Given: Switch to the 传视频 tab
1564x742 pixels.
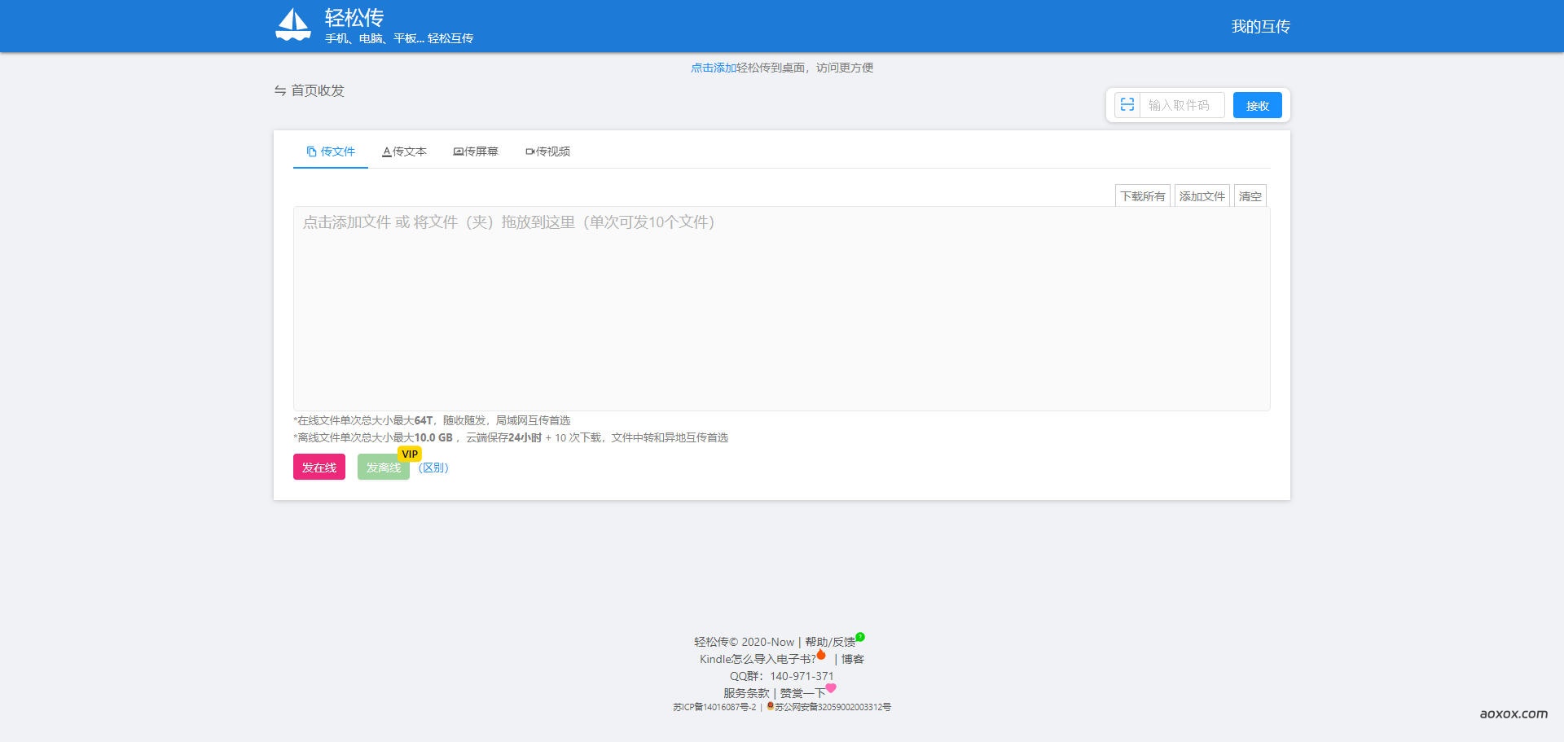Looking at the screenshot, I should pyautogui.click(x=548, y=151).
